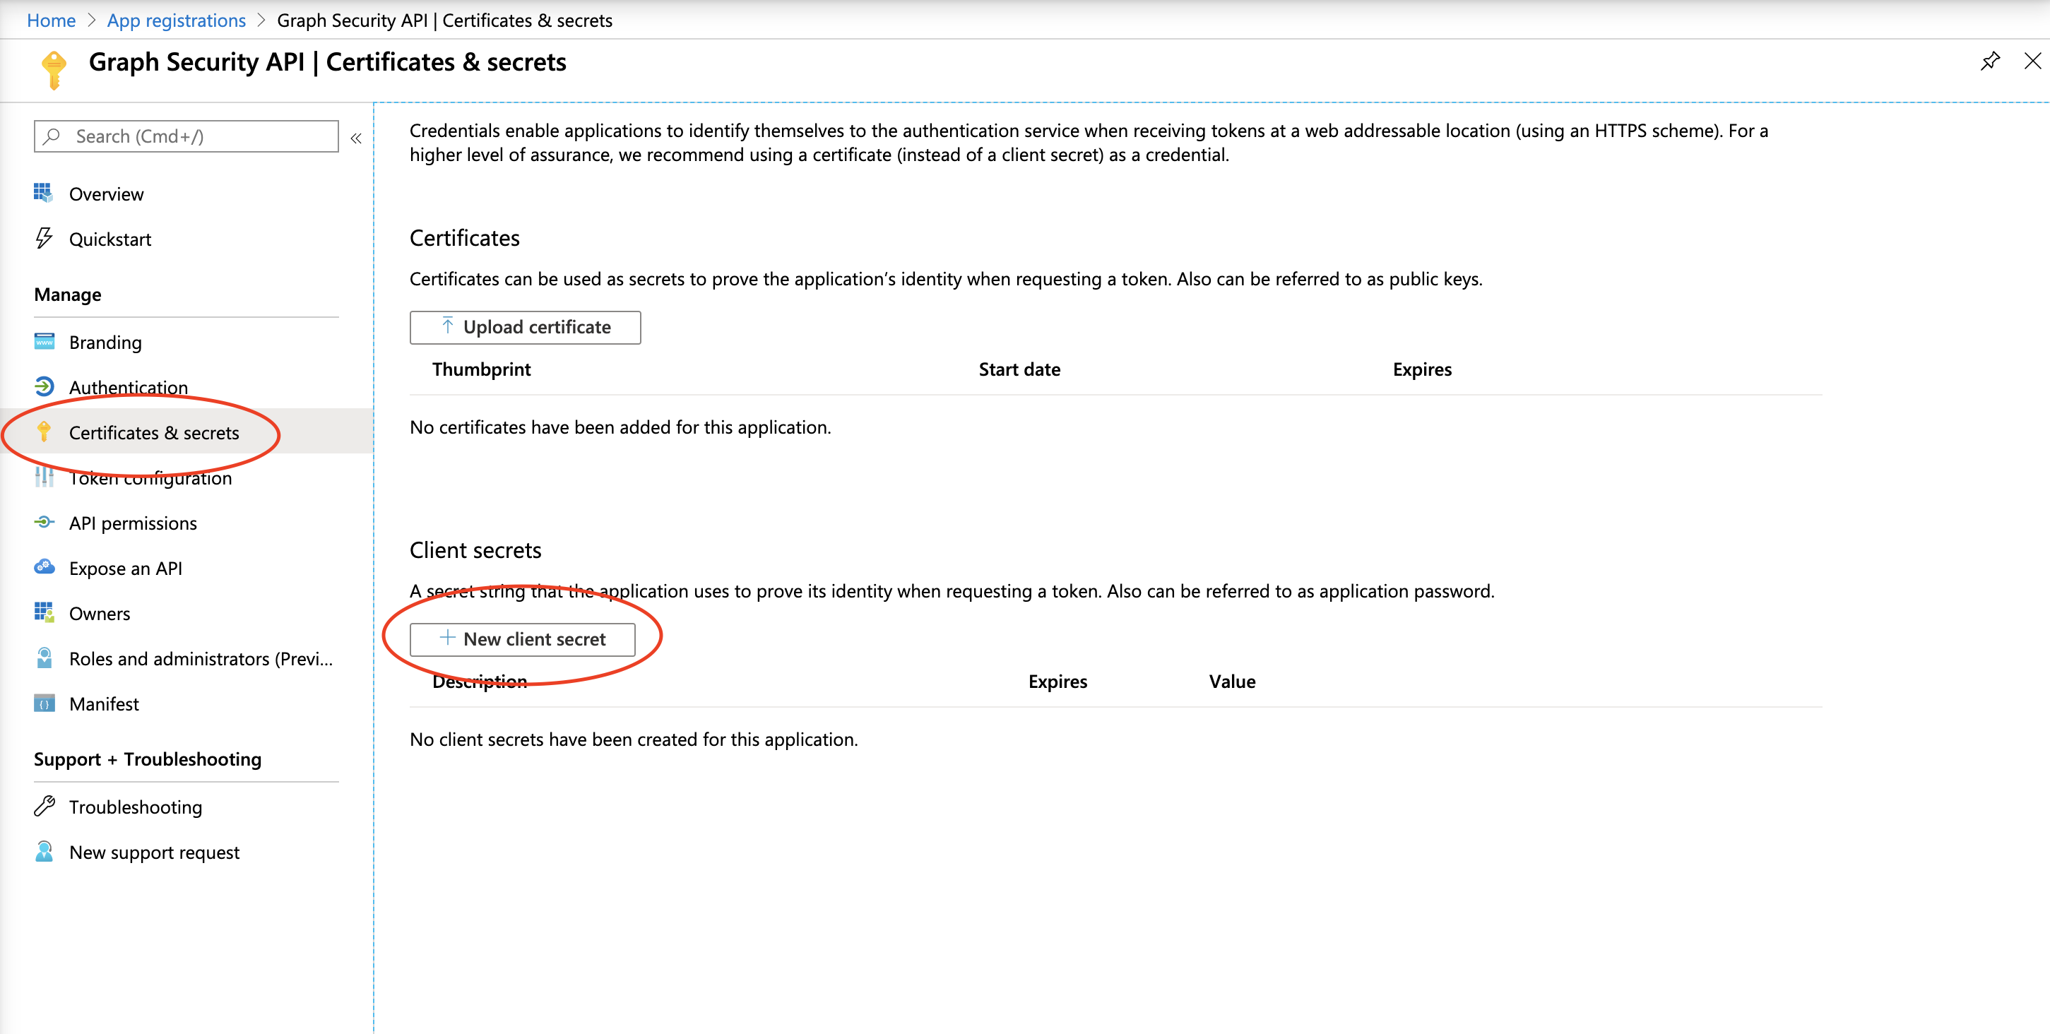Click Value column header

(1232, 681)
